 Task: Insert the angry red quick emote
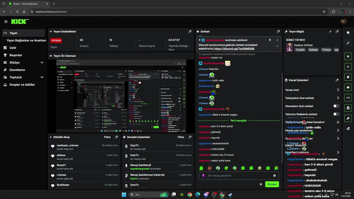tap(210, 168)
